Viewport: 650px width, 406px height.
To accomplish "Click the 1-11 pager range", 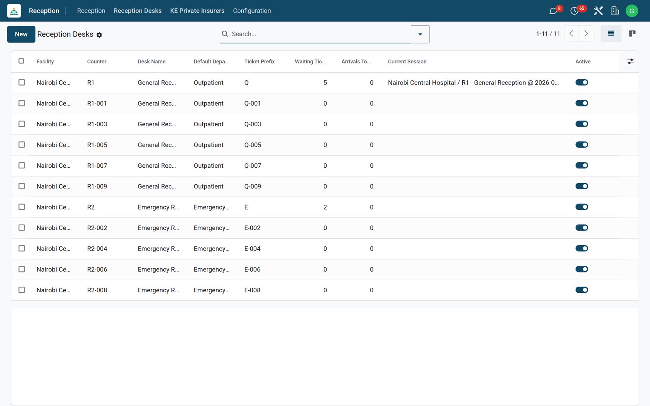I will pyautogui.click(x=542, y=34).
